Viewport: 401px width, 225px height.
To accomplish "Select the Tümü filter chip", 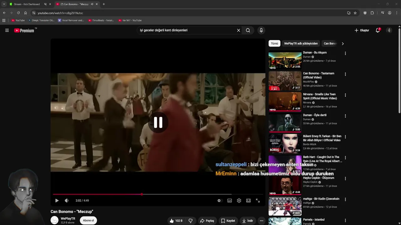I will click(x=274, y=43).
